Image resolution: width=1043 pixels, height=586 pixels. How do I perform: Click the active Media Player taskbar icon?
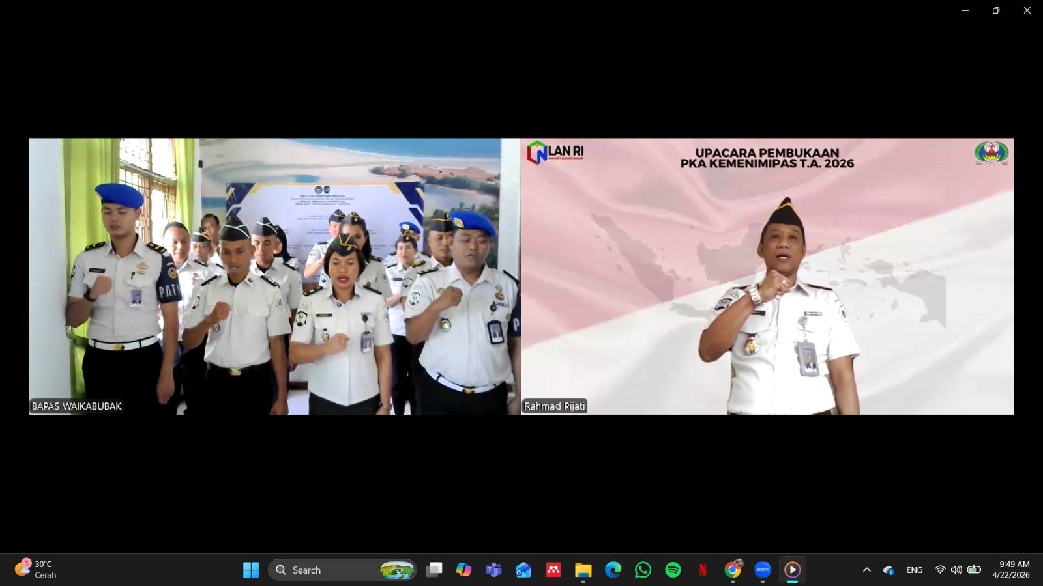793,570
